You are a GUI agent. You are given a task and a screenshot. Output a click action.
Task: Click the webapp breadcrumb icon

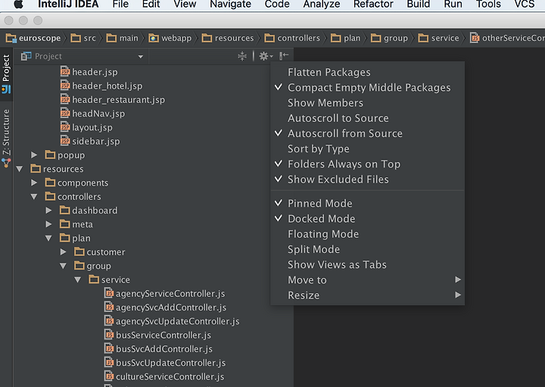pos(153,38)
